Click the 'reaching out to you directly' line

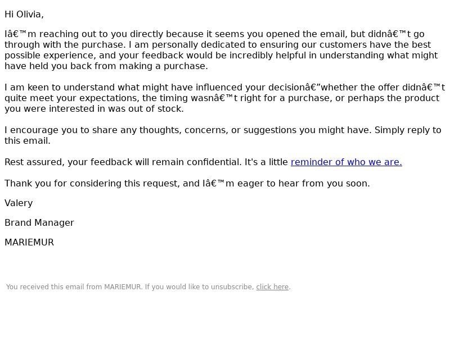point(214,34)
